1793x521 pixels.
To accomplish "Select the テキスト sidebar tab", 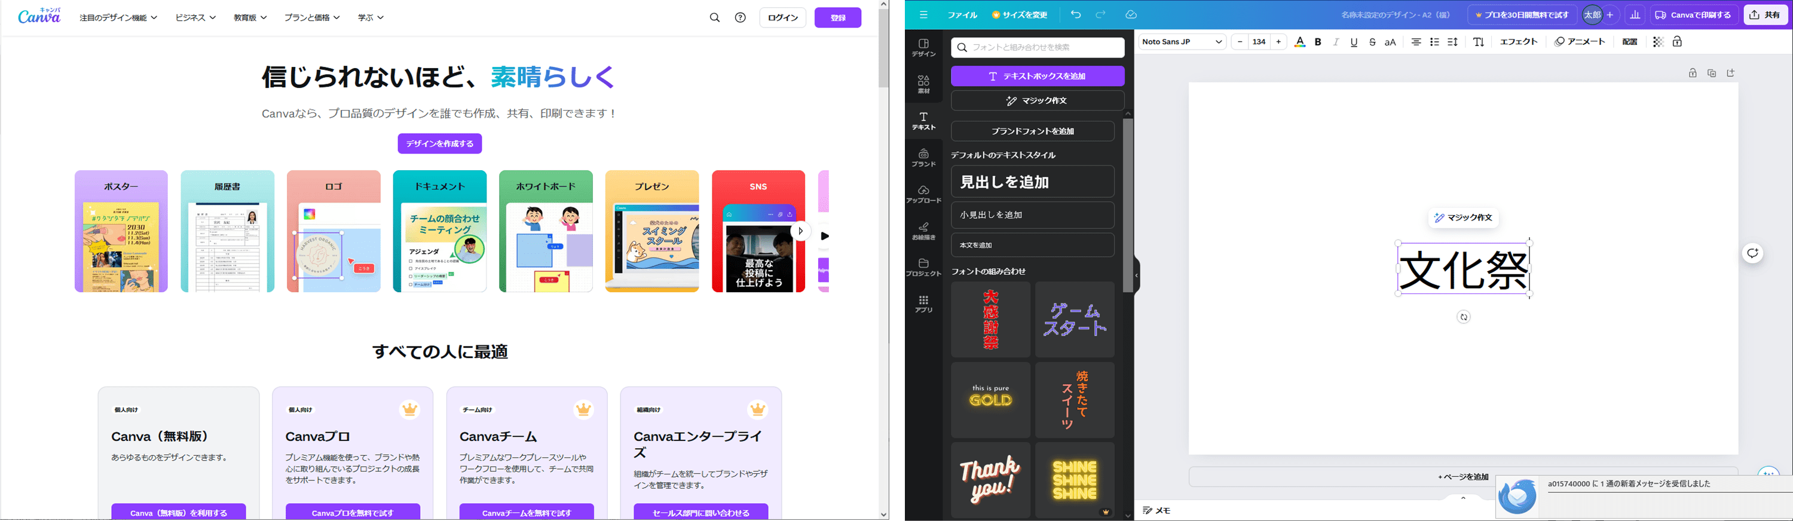I will 923,121.
